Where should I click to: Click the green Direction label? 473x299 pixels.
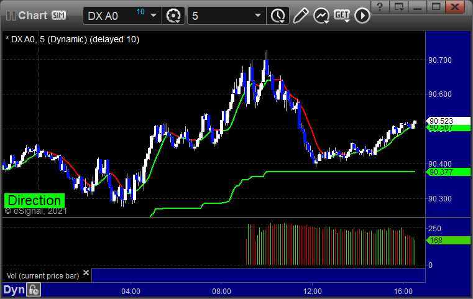click(34, 200)
